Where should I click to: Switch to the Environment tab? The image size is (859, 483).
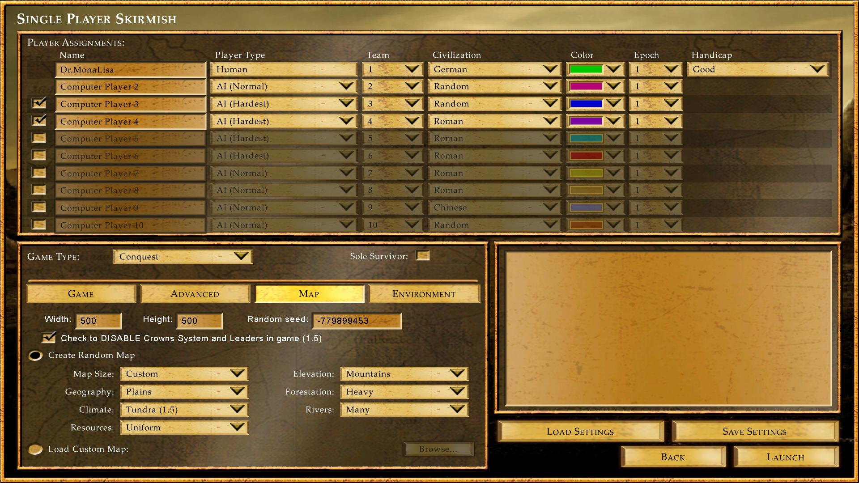[424, 294]
